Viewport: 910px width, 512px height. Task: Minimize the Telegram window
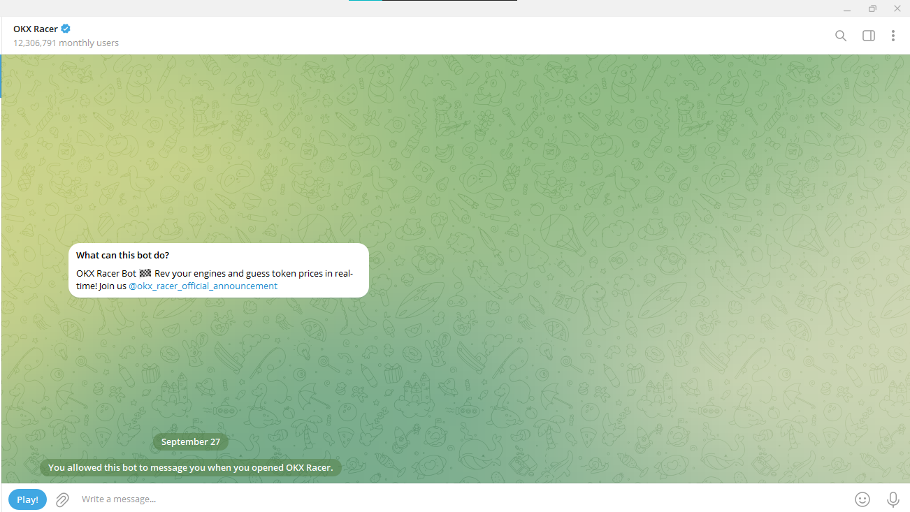point(847,8)
